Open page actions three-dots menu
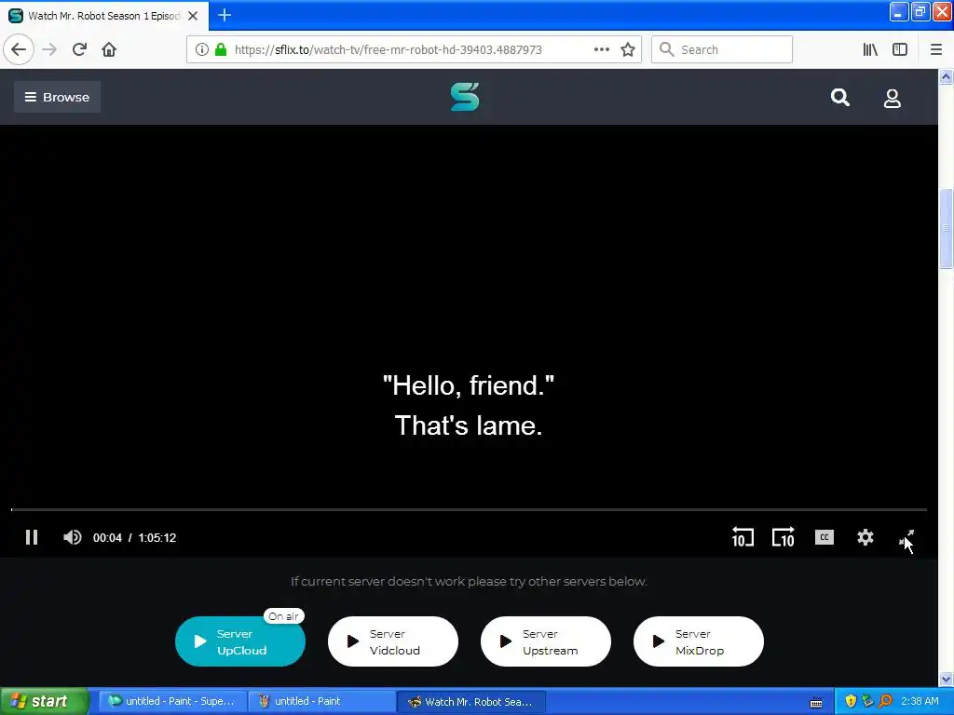 pos(602,49)
